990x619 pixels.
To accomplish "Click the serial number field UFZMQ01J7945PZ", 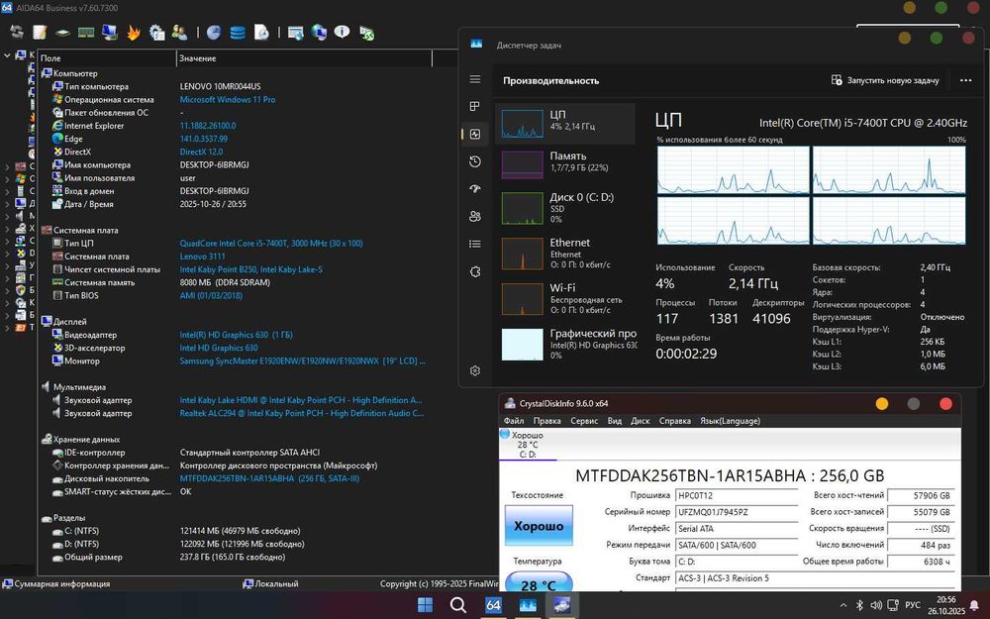I will (738, 512).
